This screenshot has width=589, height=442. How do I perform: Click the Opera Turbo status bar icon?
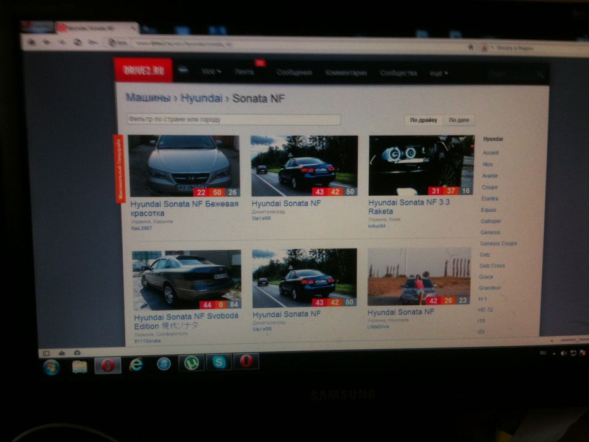[x=77, y=352]
